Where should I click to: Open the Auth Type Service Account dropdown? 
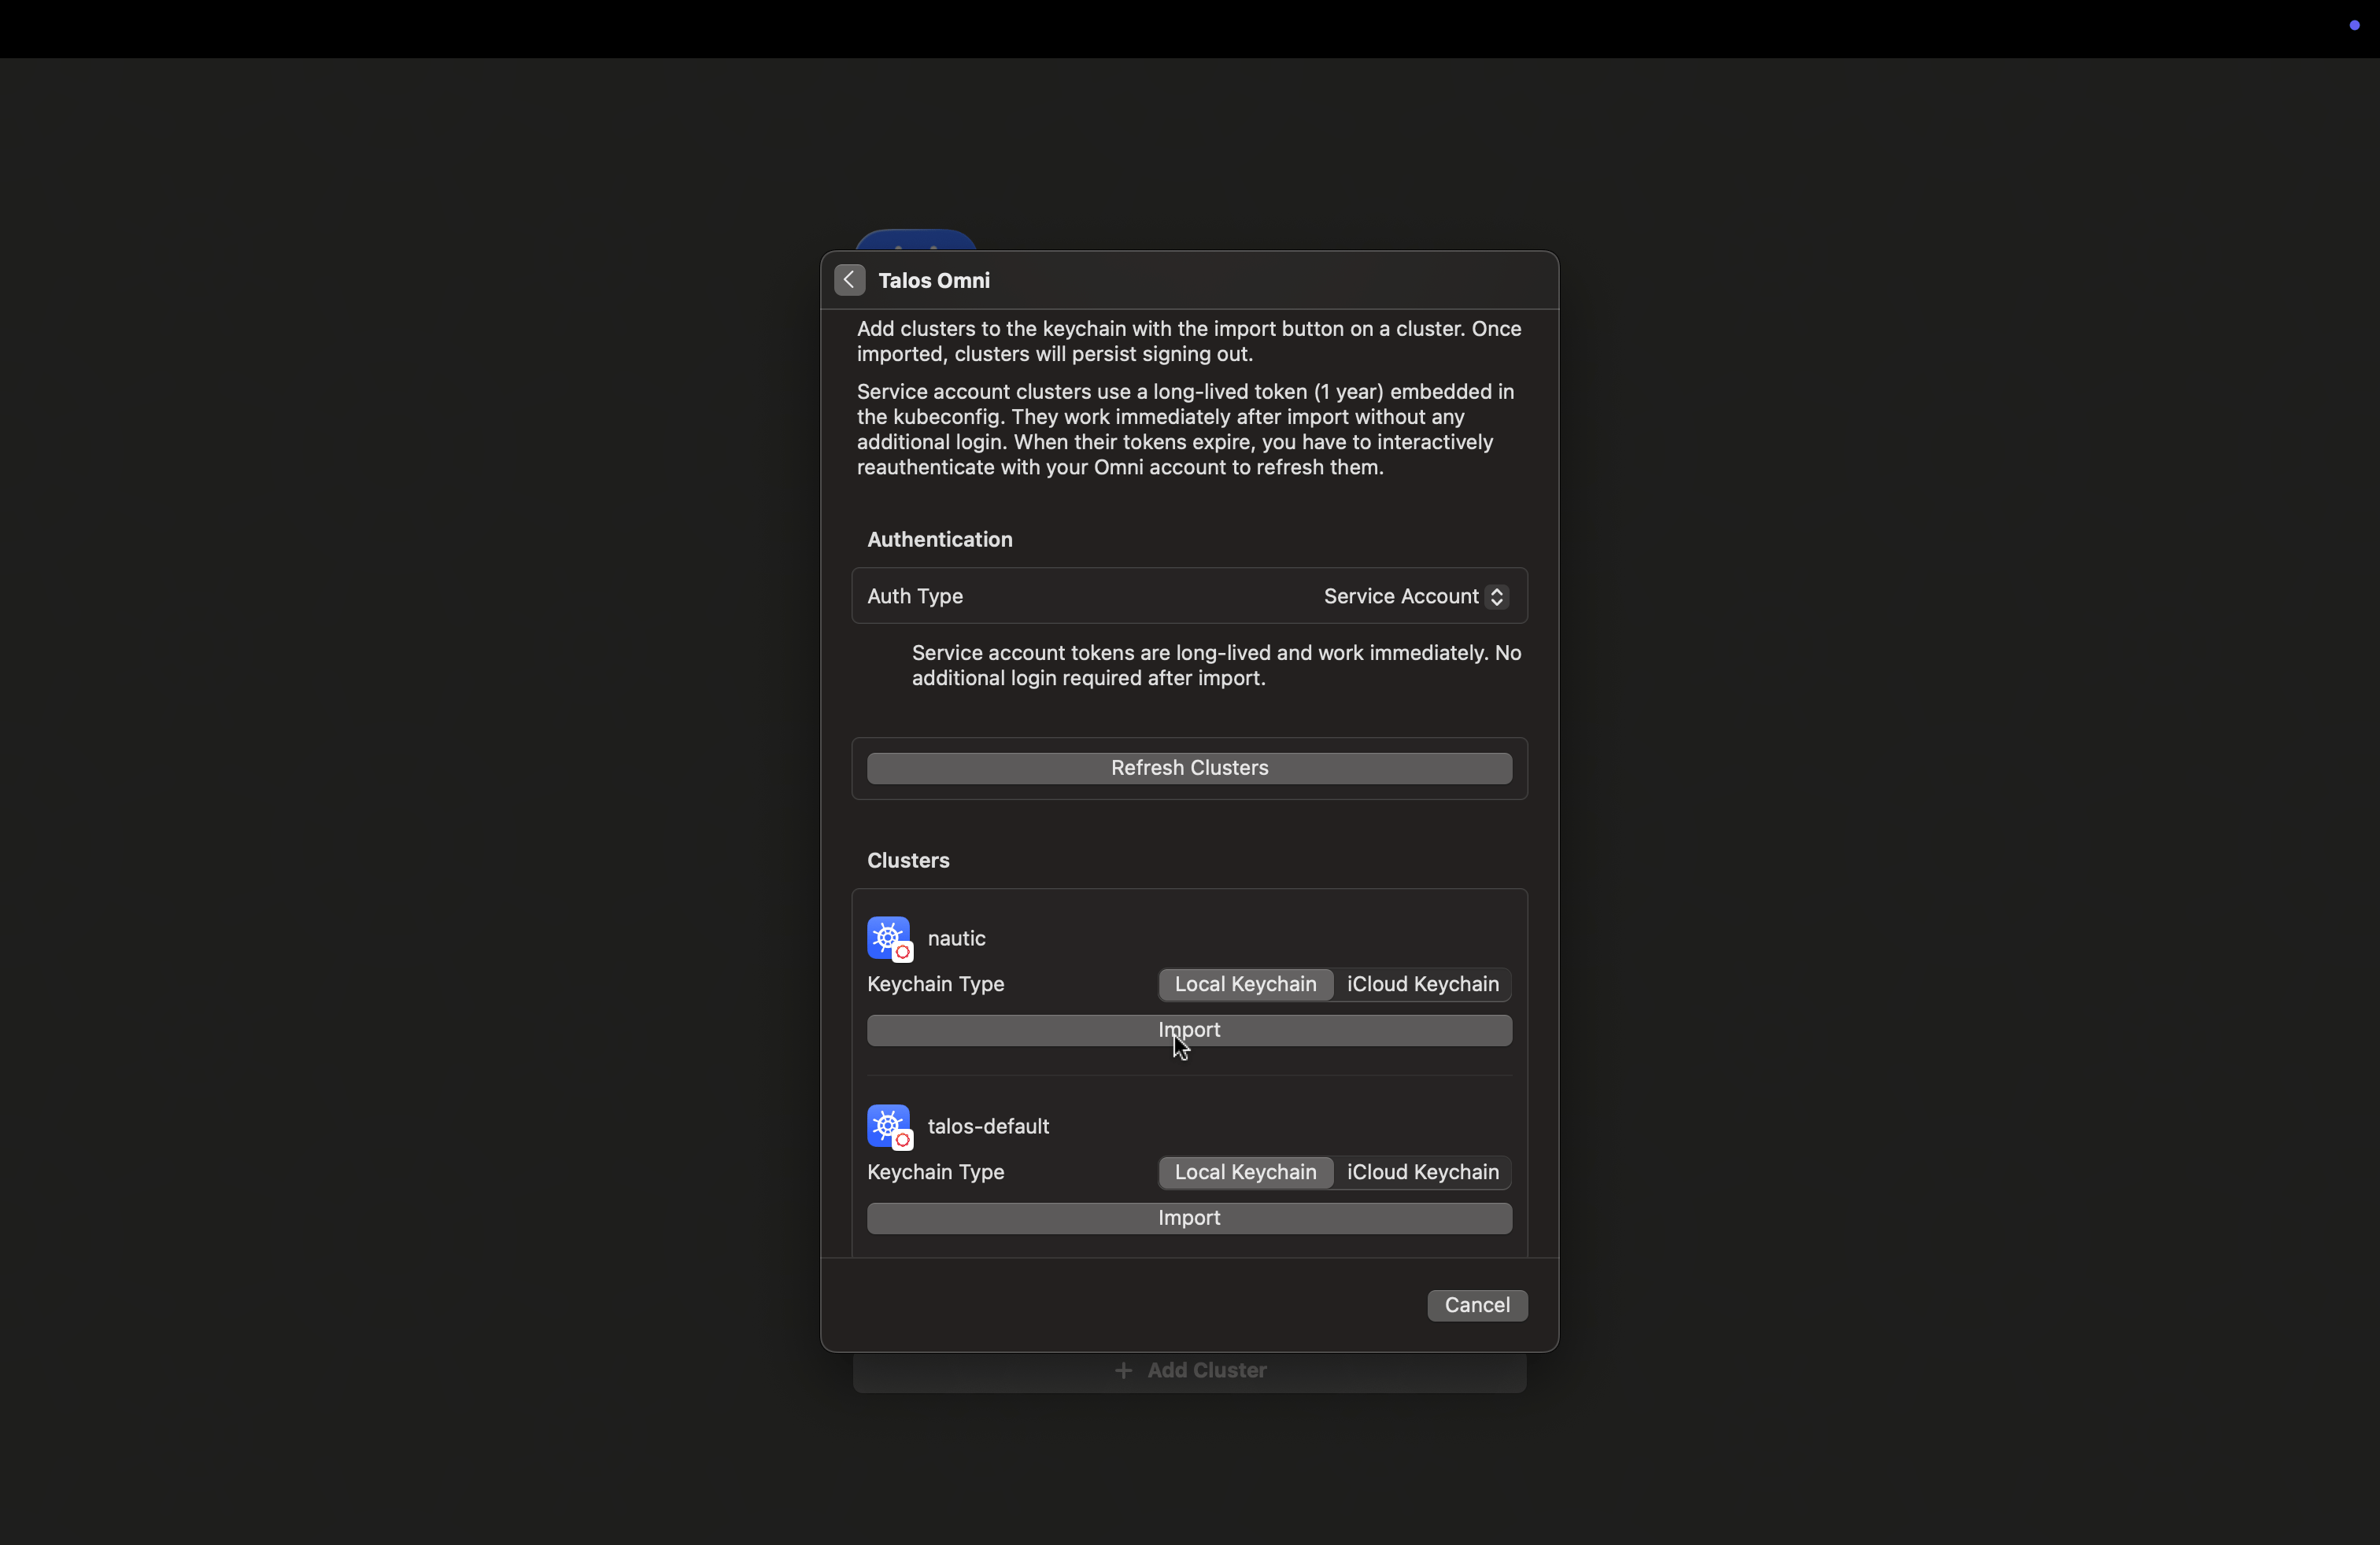tap(1415, 596)
